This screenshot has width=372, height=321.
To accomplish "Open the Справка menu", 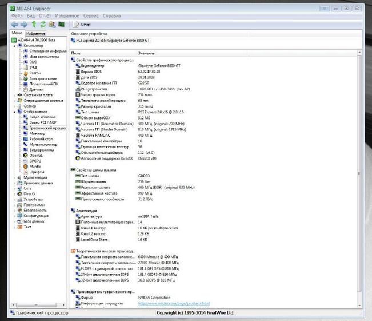I will pyautogui.click(x=111, y=15).
